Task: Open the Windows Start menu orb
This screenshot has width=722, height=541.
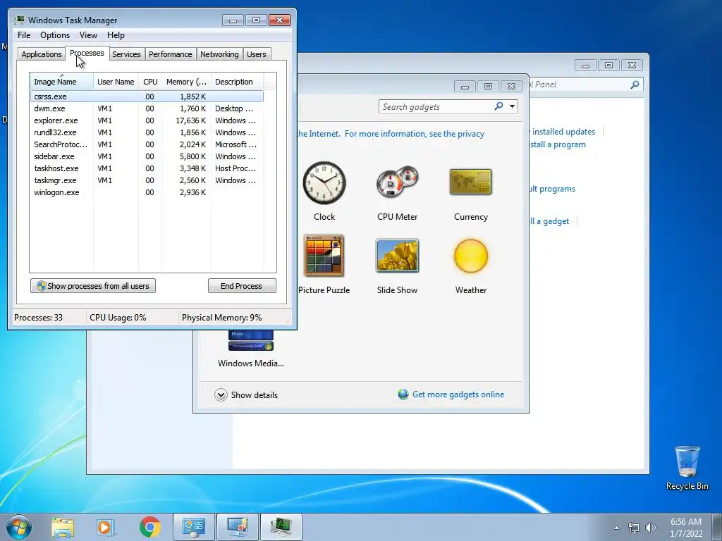Action: 19,527
